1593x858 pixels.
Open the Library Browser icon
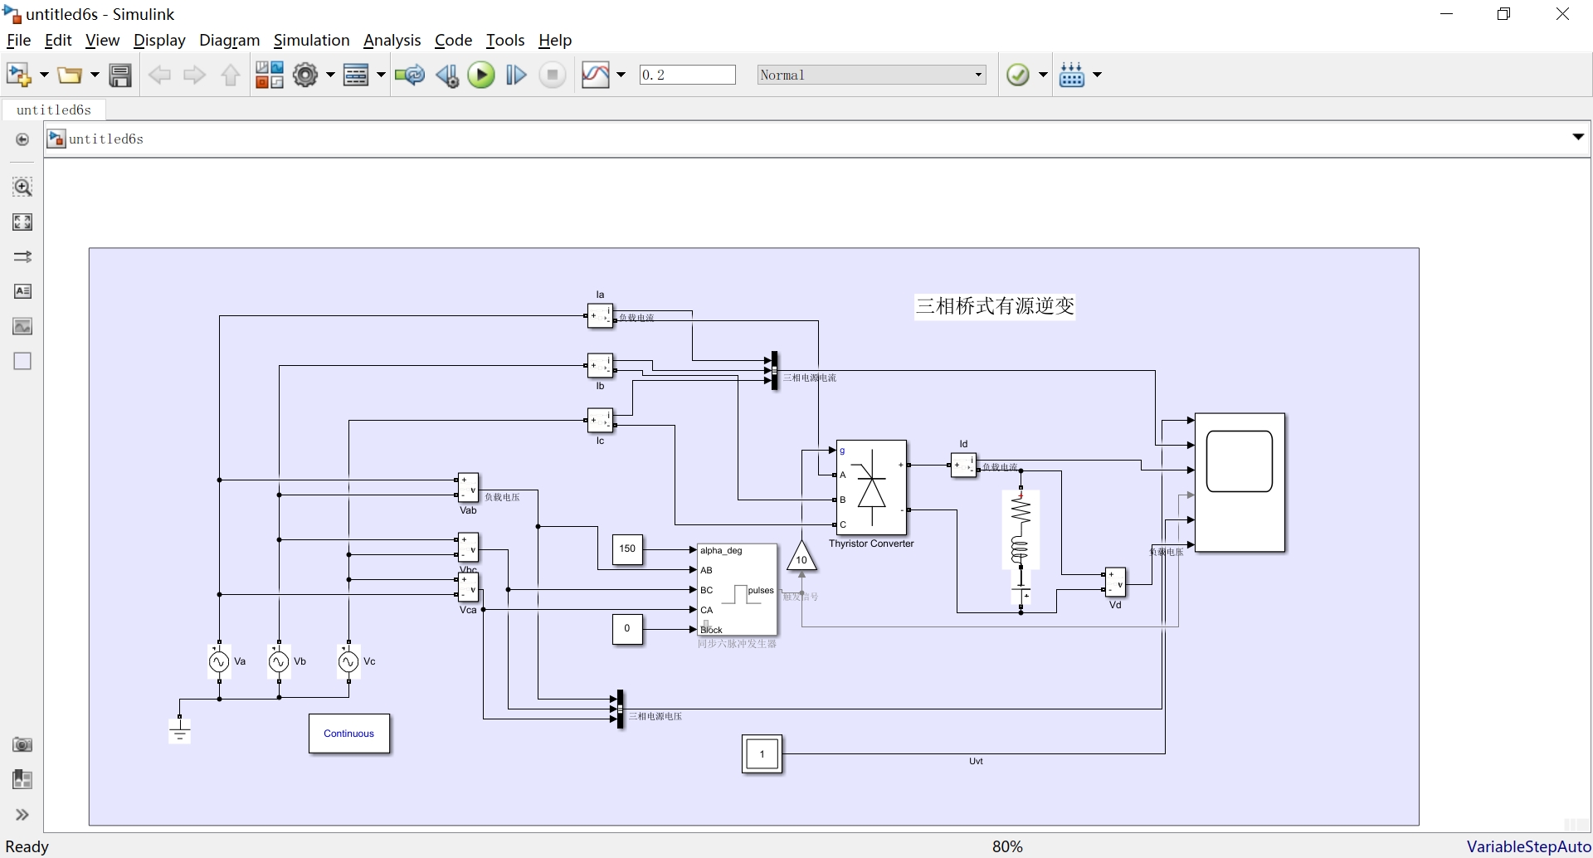270,76
